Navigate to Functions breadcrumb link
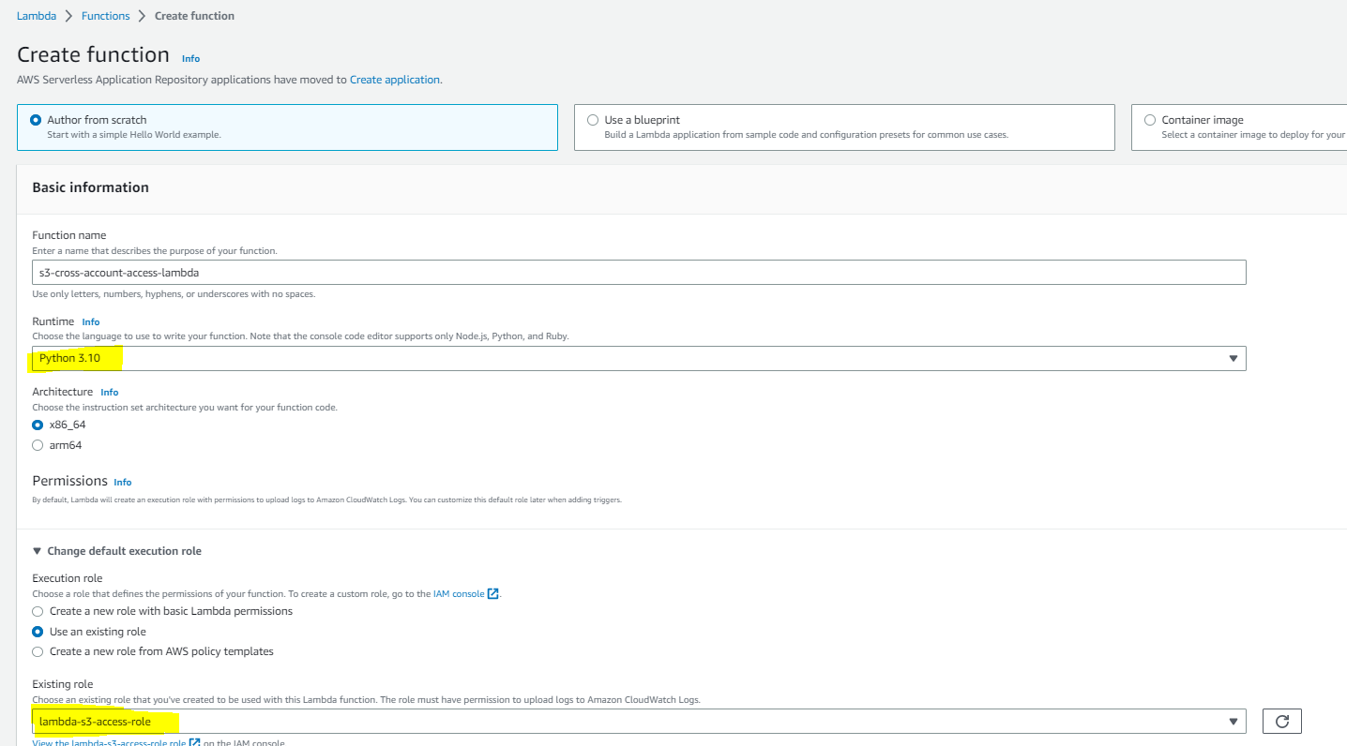 coord(105,16)
